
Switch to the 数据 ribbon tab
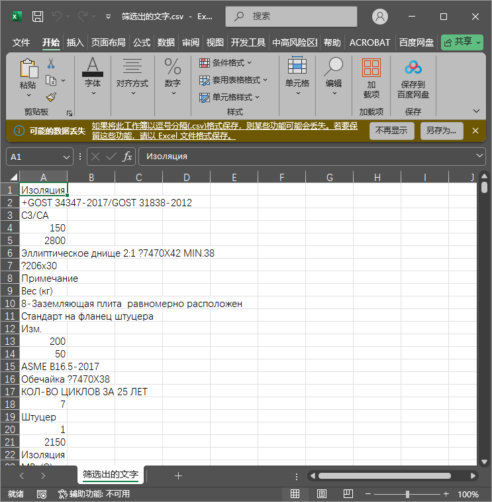pos(166,42)
